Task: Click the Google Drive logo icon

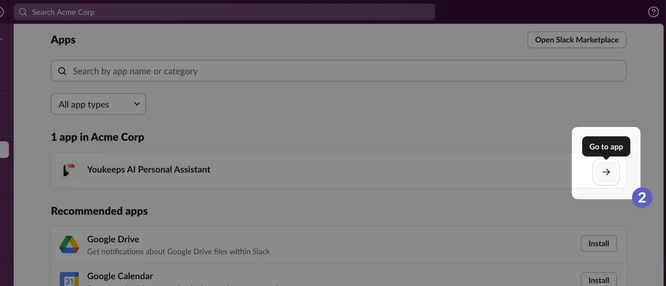Action: [69, 244]
